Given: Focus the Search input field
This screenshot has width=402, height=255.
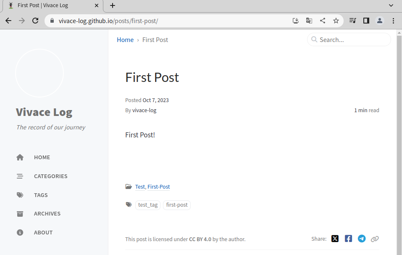Looking at the screenshot, I should point(349,40).
